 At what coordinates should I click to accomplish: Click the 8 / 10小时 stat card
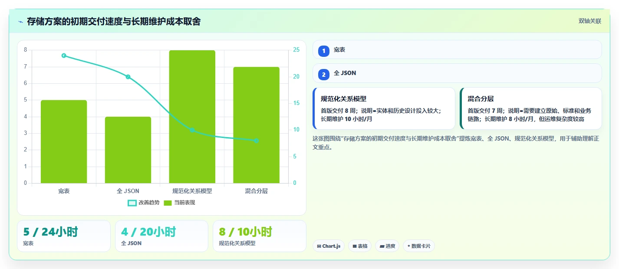[x=260, y=236]
